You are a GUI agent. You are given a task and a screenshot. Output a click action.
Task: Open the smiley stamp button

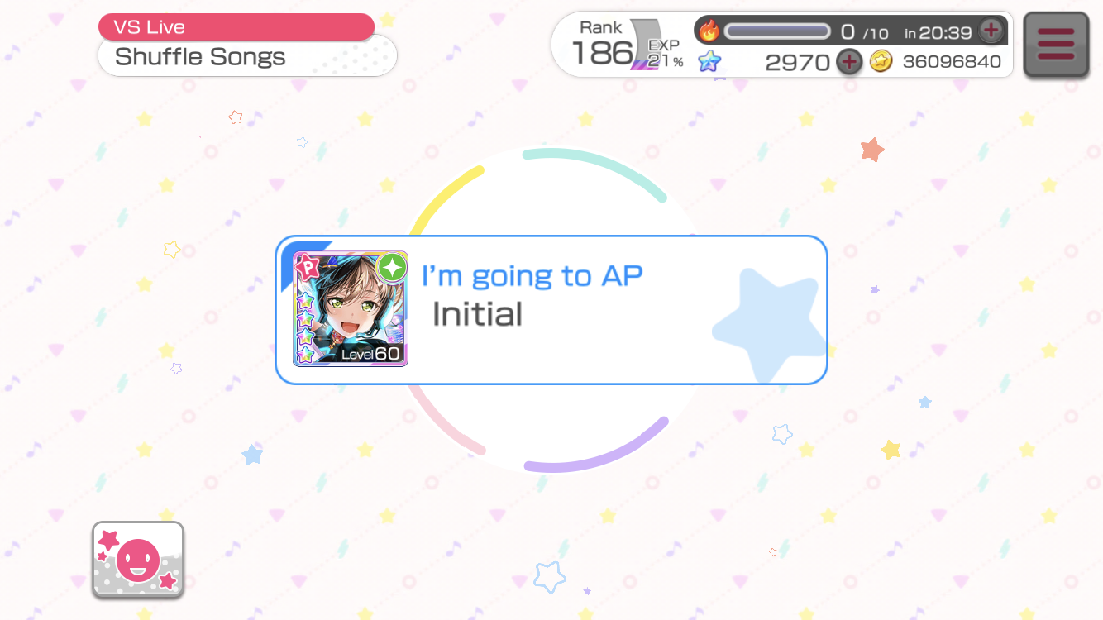tap(138, 560)
